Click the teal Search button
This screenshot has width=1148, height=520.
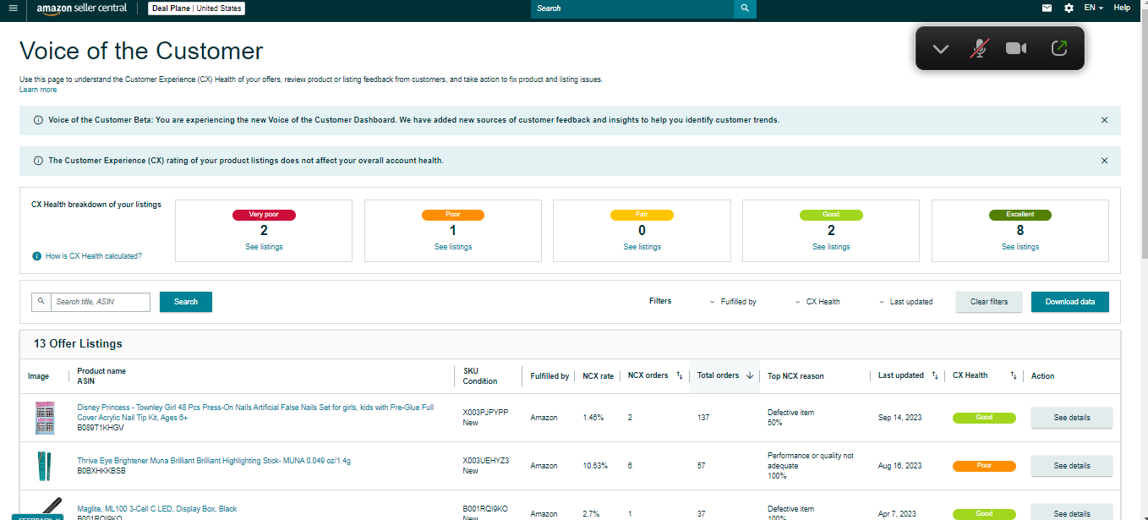click(x=186, y=302)
